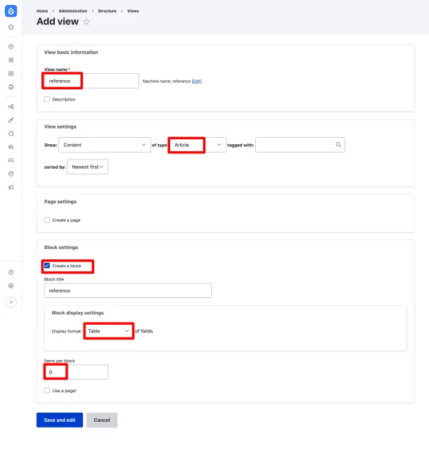Open Help question mark icon
Image resolution: width=429 pixels, height=457 pixels.
11,272
